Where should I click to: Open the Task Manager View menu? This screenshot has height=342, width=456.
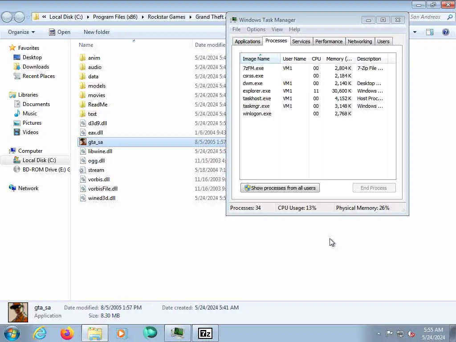pyautogui.click(x=277, y=29)
